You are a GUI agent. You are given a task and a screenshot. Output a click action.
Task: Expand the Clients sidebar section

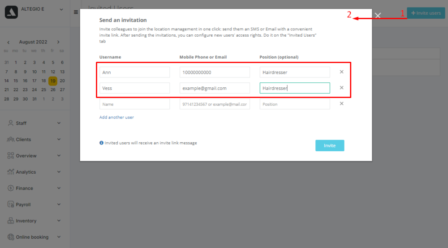click(34, 139)
